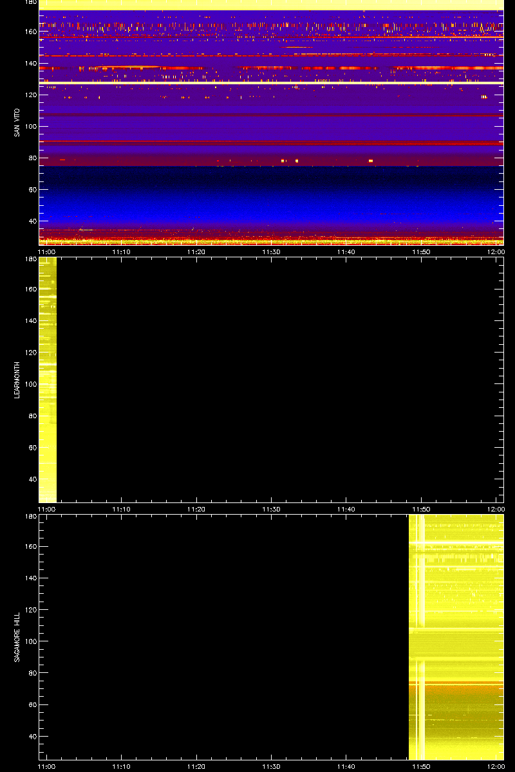Click the 60 frequency label on San Vito axis
The image size is (515, 772).
tap(33, 190)
